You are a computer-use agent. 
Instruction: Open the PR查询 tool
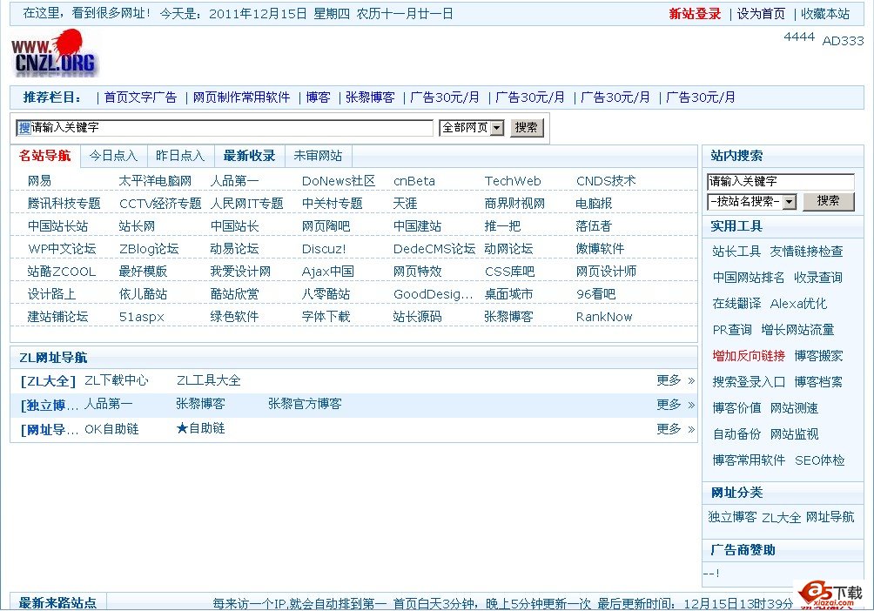(x=732, y=330)
